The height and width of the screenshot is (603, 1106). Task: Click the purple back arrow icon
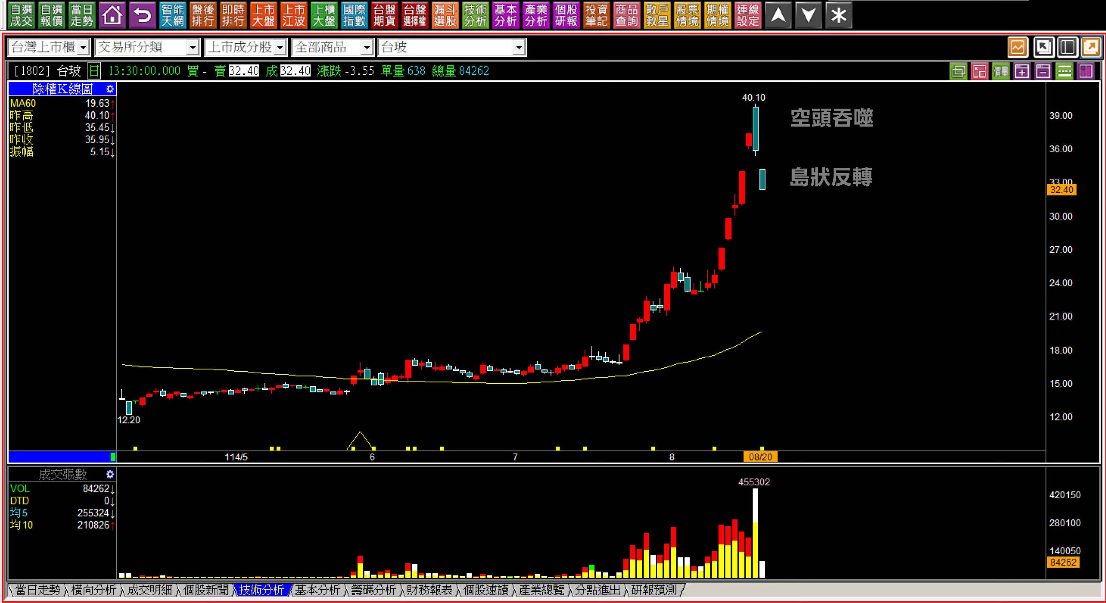[142, 15]
